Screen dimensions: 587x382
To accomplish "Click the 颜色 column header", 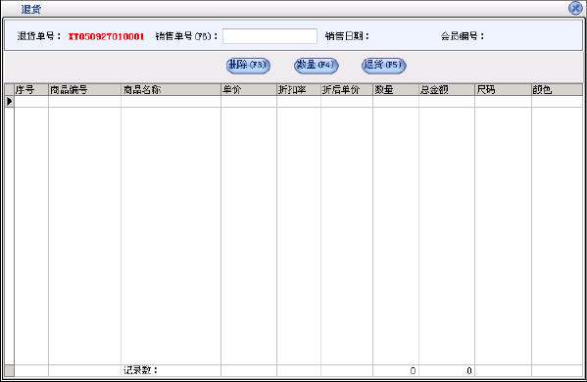I will 557,90.
